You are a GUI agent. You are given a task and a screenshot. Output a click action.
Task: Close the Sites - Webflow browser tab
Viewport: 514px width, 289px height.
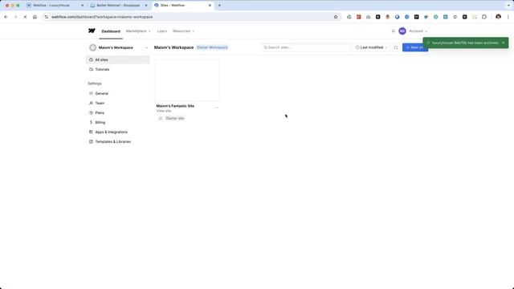tap(210, 6)
